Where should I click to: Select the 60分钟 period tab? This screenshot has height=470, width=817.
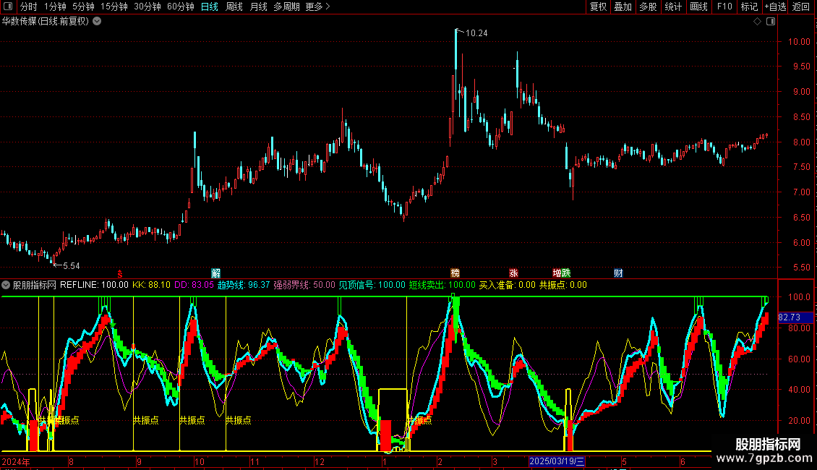(x=181, y=7)
